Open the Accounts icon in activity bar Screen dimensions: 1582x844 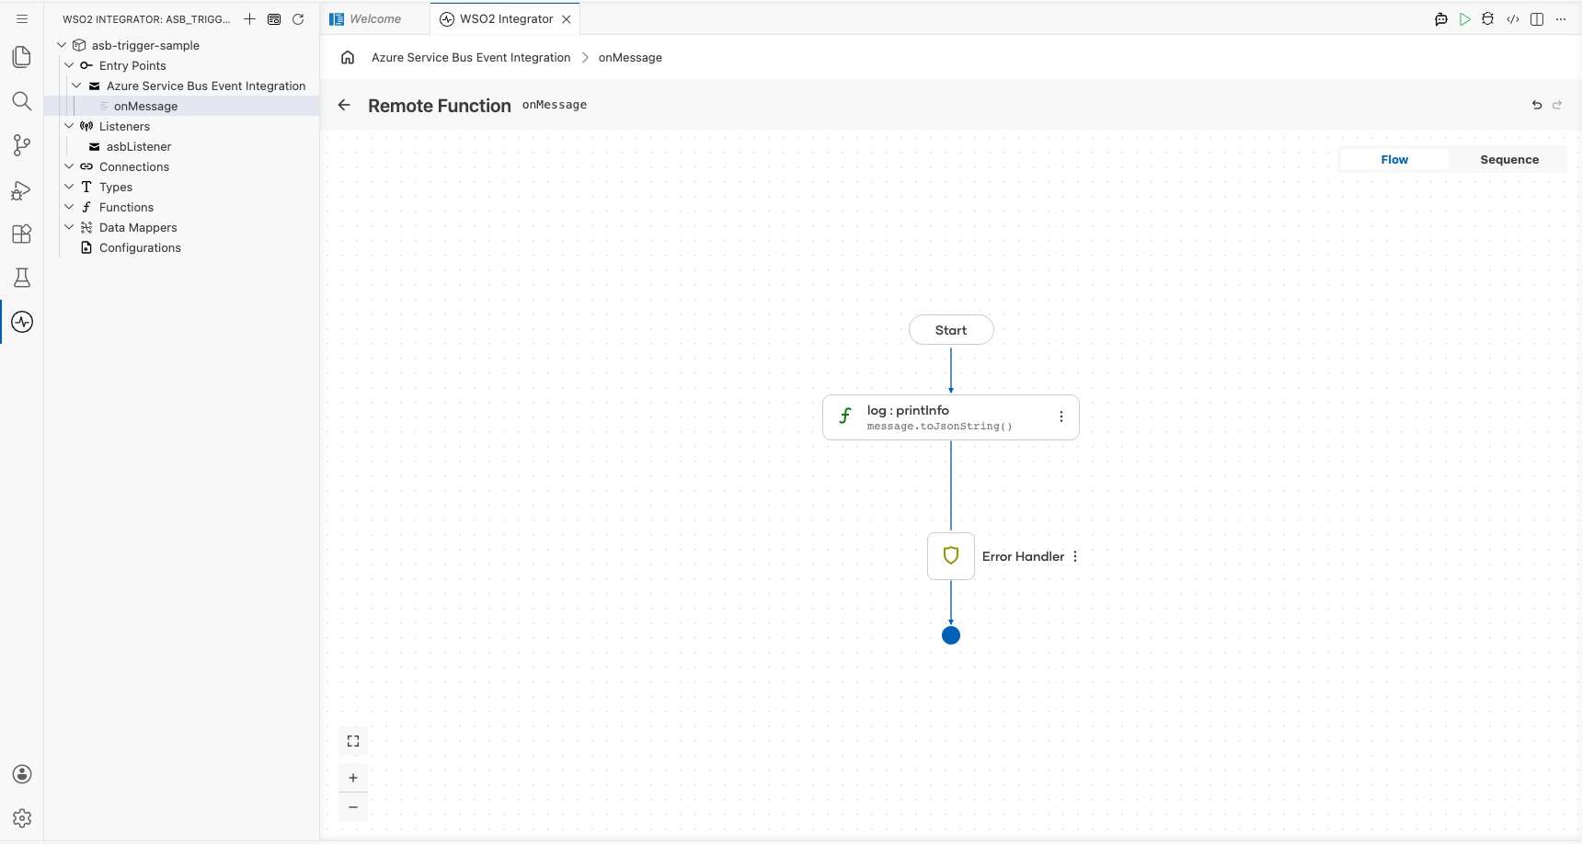22,774
